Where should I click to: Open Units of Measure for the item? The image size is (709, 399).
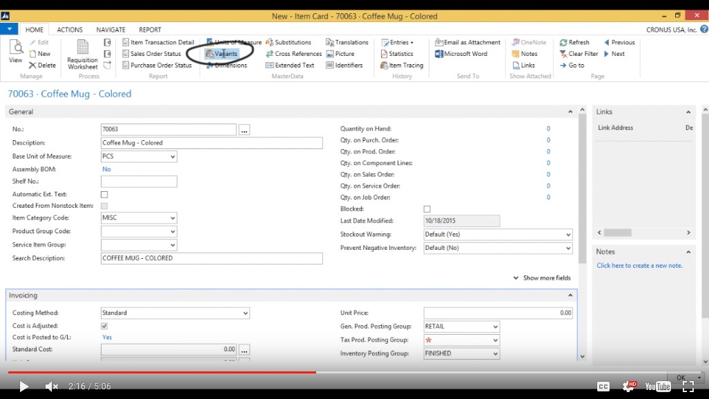(x=234, y=41)
